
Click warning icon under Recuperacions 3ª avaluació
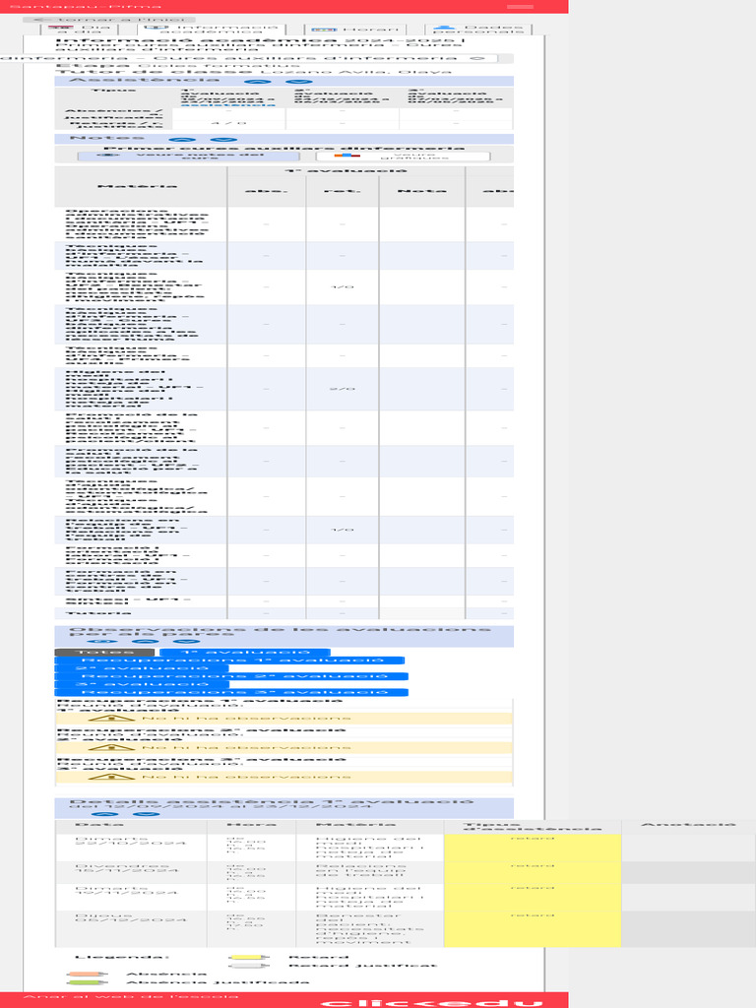pyautogui.click(x=111, y=777)
